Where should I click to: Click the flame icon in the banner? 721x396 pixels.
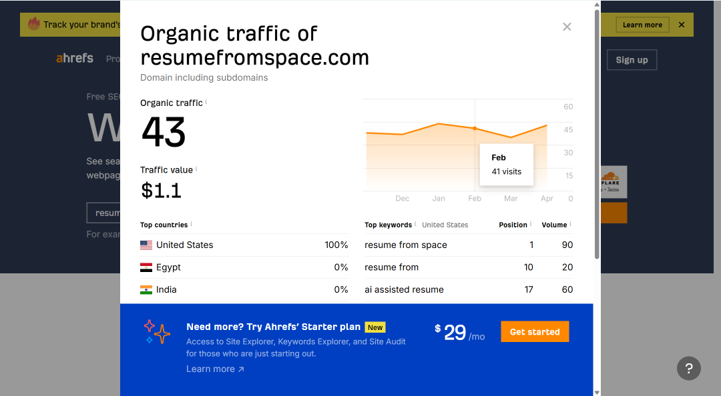point(34,23)
